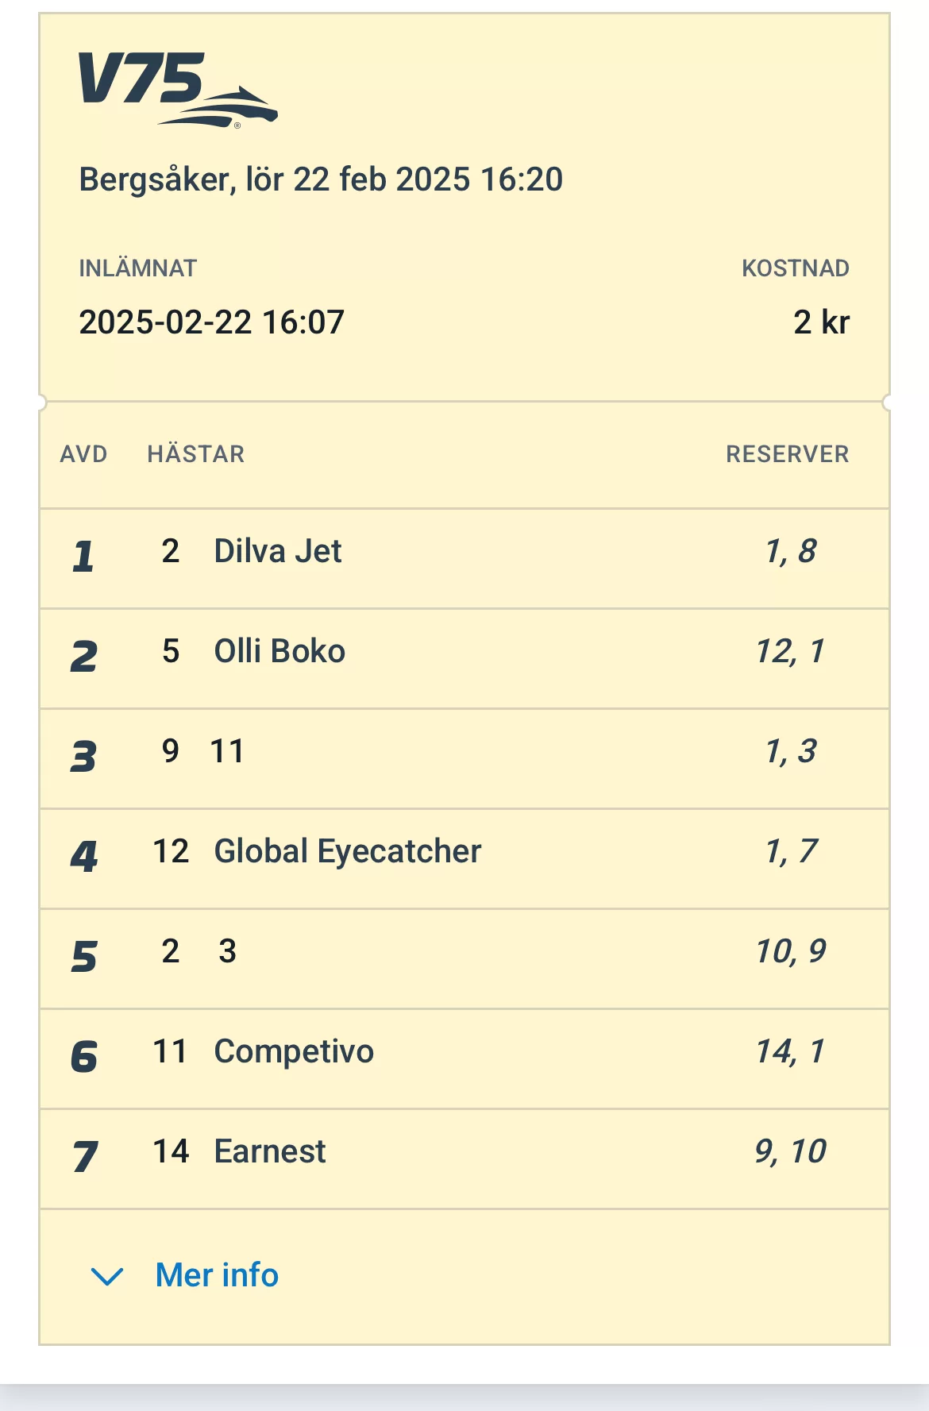Click race number 3 icon
The image size is (929, 1411).
(x=83, y=757)
